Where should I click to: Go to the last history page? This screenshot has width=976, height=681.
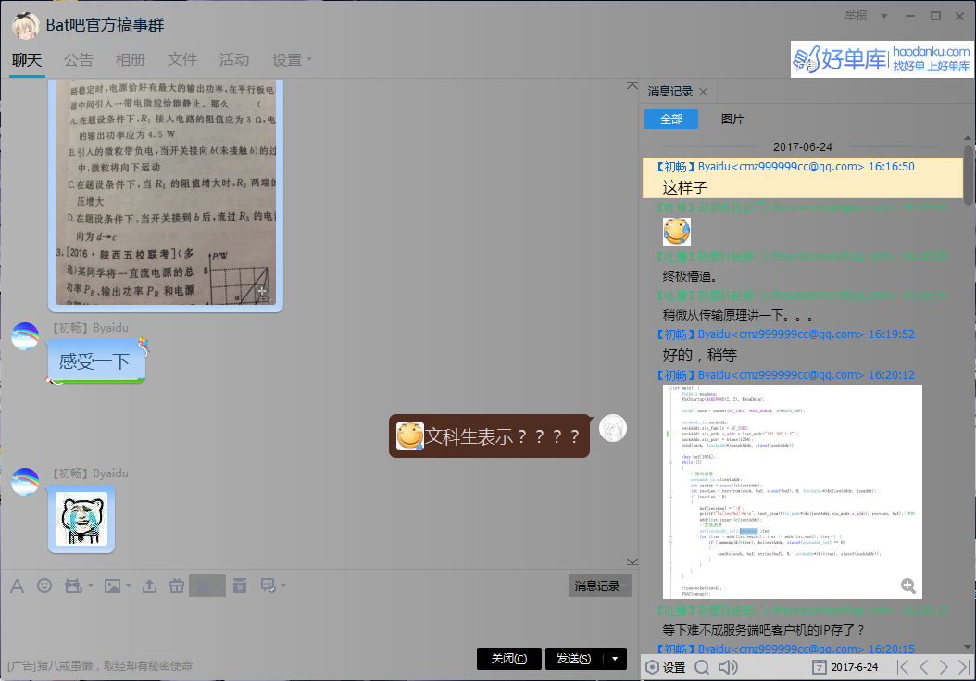click(x=964, y=667)
